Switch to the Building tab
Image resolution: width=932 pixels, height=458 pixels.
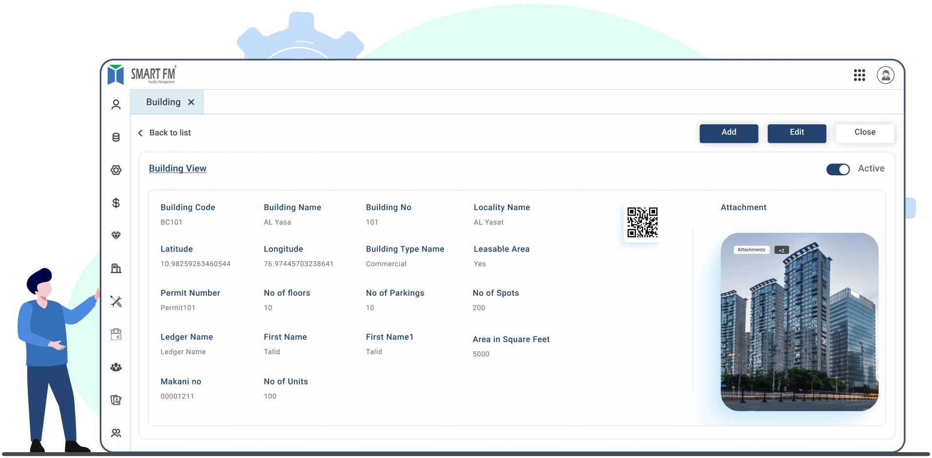[x=163, y=102]
